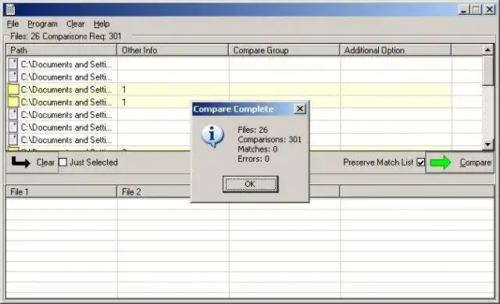Viewport: 500px width, 304px height.
Task: Click the file list scroll up arrow
Action: pos(487,50)
